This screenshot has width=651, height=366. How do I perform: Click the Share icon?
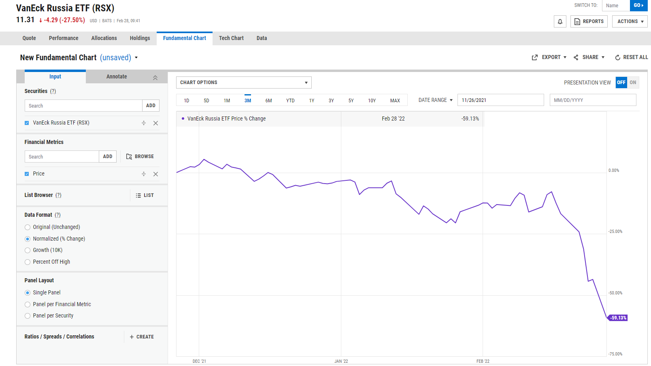tap(576, 57)
